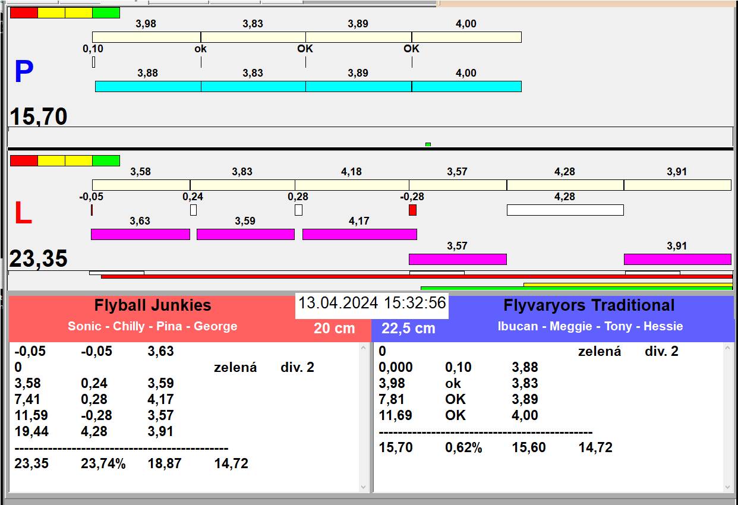This screenshot has width=738, height=505.
Task: Select the magenta bar labeled 3,59
Action: 245,234
